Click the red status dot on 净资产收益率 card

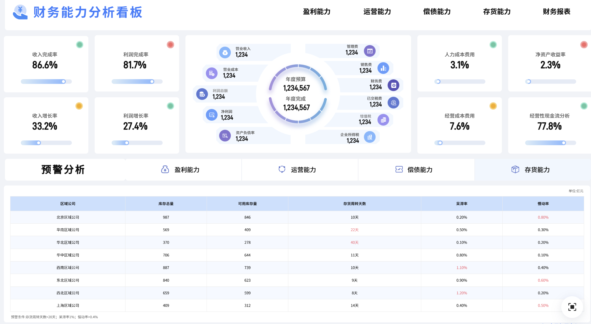584,45
